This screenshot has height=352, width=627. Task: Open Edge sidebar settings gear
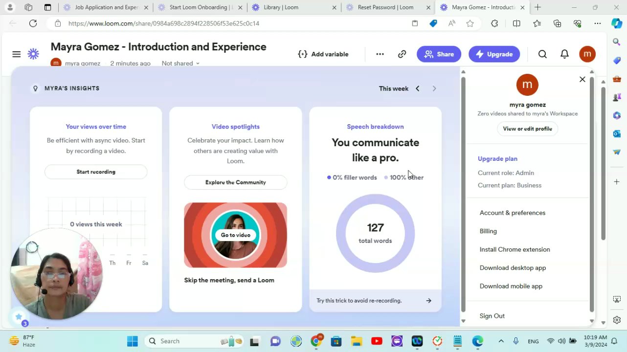pyautogui.click(x=617, y=320)
